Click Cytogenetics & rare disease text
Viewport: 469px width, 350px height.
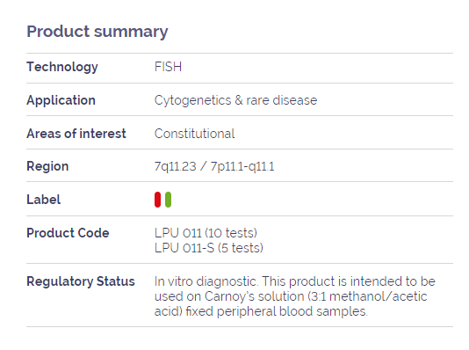(235, 100)
